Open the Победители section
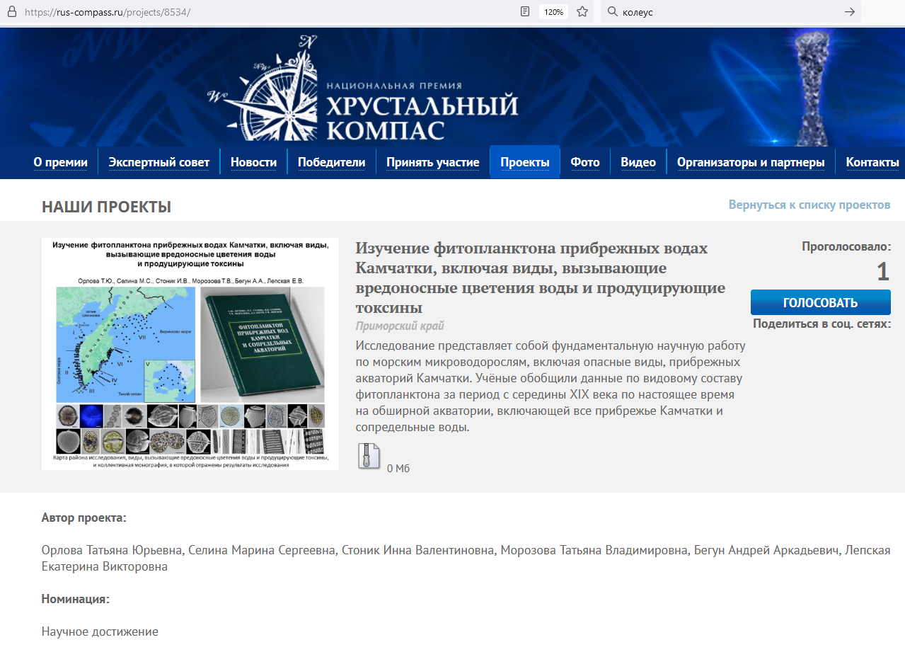The height and width of the screenshot is (652, 905). click(330, 161)
